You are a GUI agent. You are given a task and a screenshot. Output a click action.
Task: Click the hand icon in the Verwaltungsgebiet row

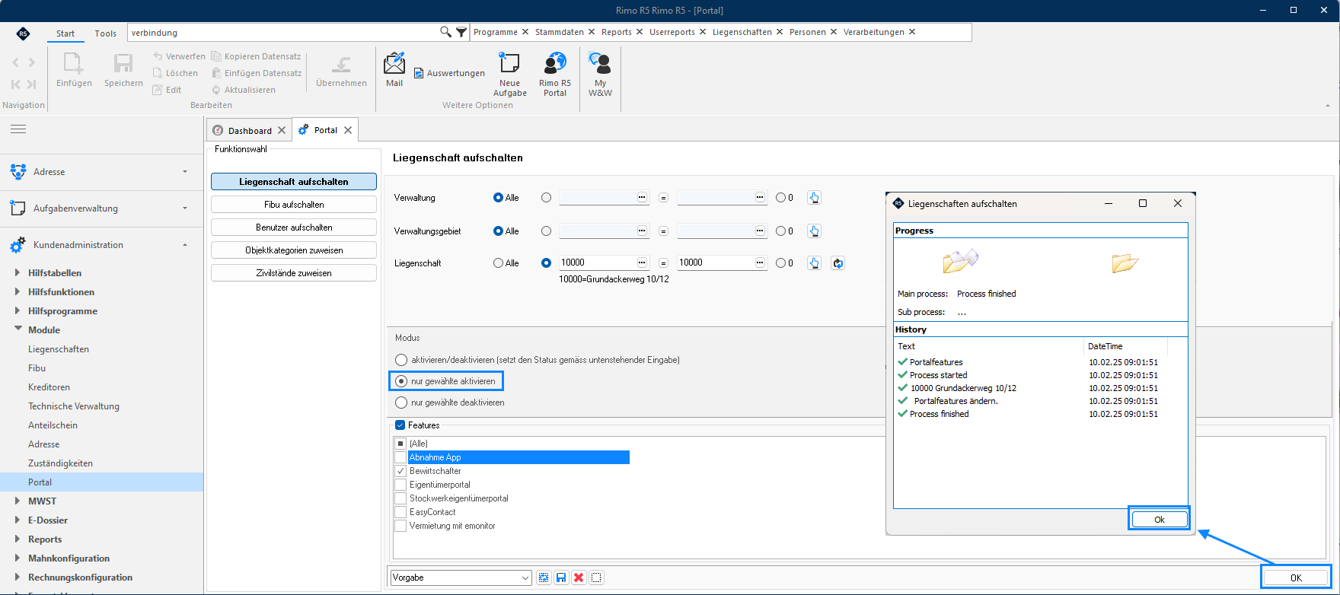pos(814,231)
